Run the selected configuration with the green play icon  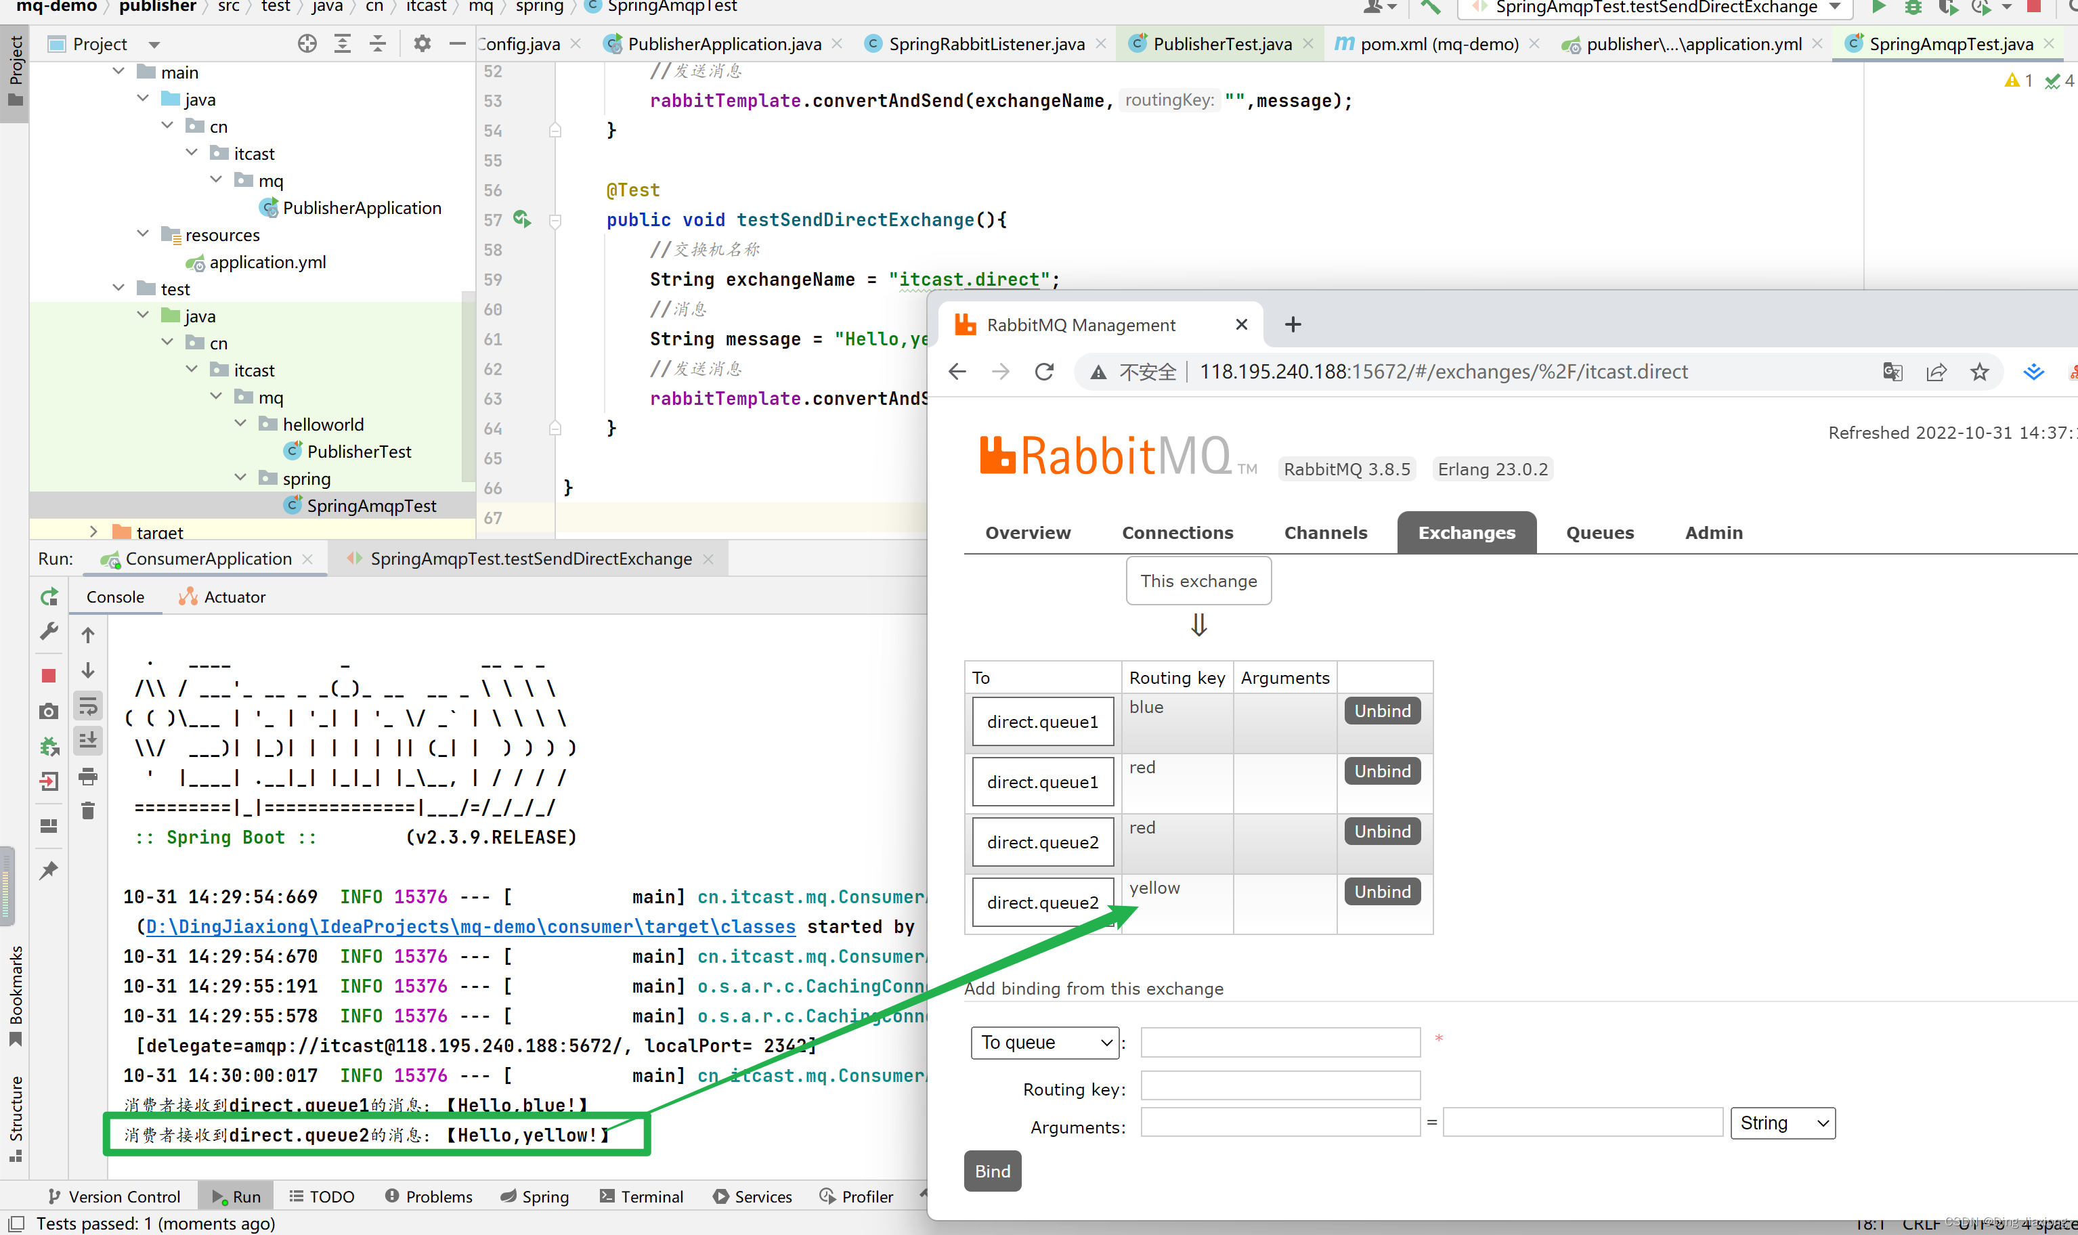pos(1878,7)
